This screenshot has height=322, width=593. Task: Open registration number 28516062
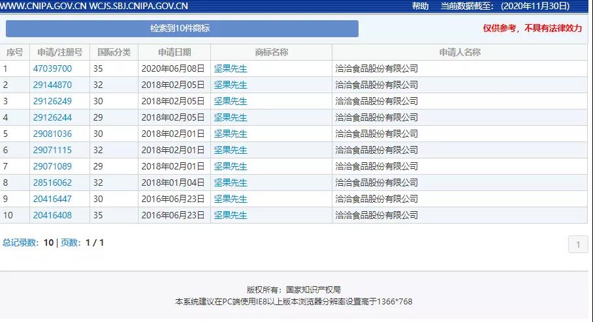click(52, 183)
